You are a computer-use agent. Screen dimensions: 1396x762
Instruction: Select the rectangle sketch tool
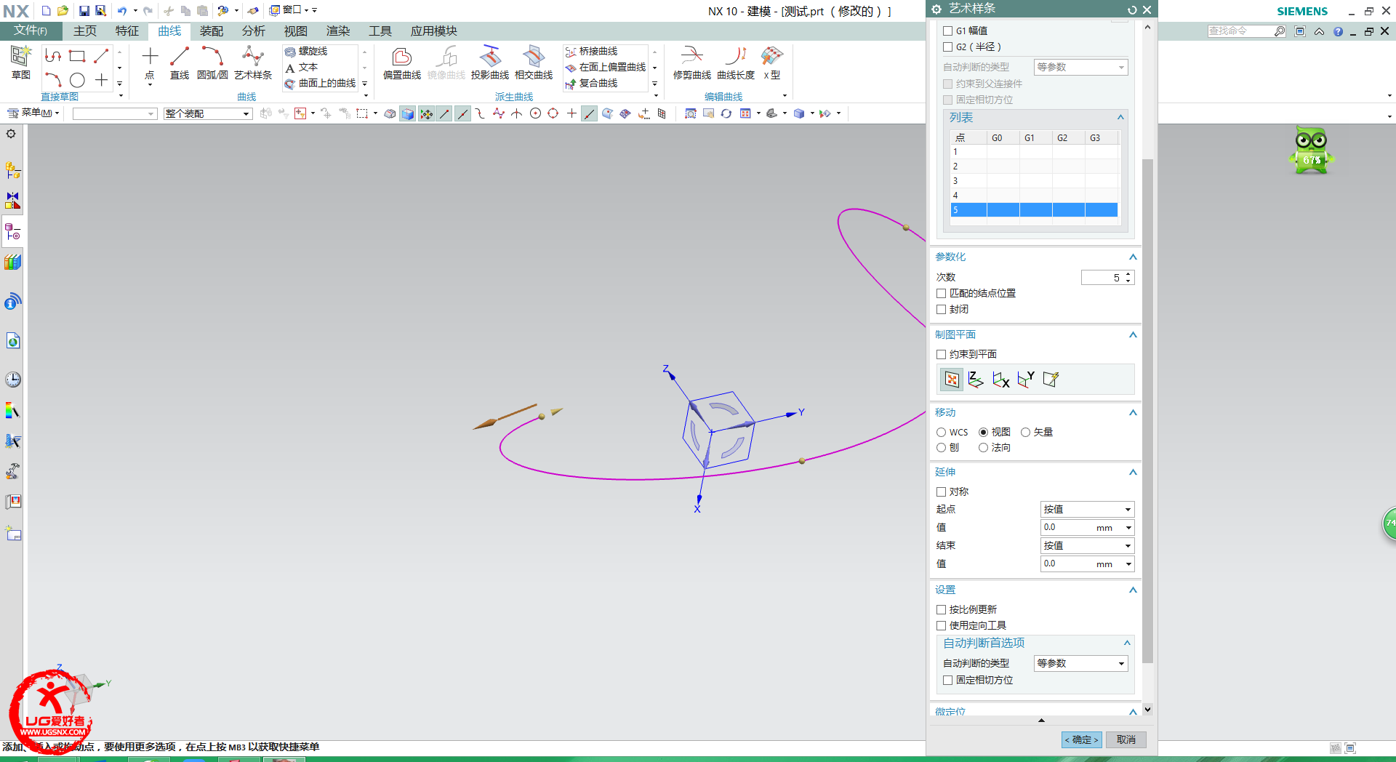(77, 56)
